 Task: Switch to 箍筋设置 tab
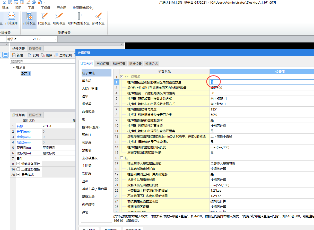pyautogui.click(x=119, y=64)
